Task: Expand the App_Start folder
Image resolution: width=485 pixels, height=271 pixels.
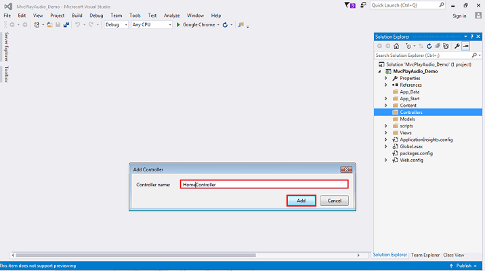Action: (x=385, y=99)
